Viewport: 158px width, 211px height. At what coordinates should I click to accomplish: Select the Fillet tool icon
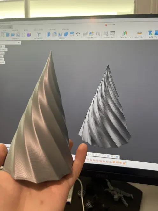coord(54,34)
